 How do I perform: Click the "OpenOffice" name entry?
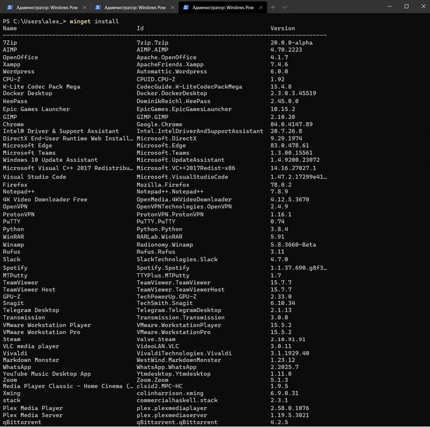click(x=20, y=57)
